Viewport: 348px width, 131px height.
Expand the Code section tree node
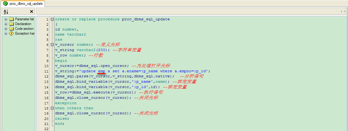[x=6, y=29]
